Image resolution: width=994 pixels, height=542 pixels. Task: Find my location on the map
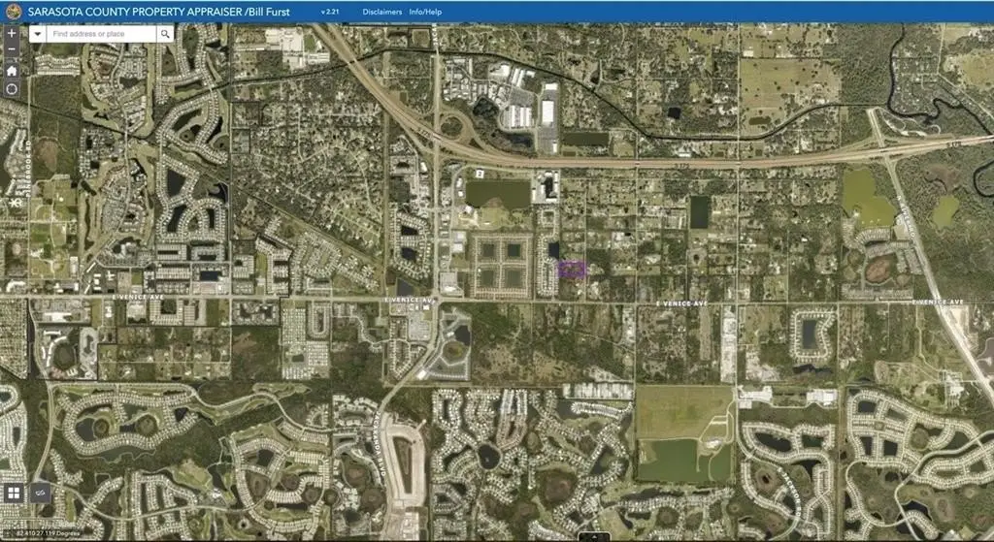pos(12,89)
